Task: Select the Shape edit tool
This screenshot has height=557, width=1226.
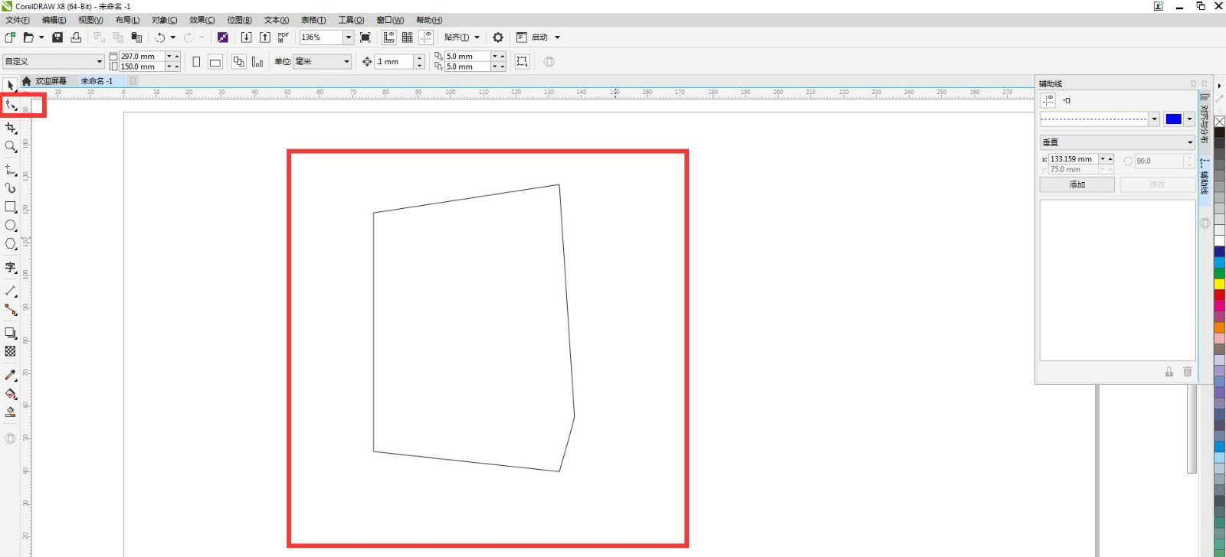Action: (x=11, y=106)
